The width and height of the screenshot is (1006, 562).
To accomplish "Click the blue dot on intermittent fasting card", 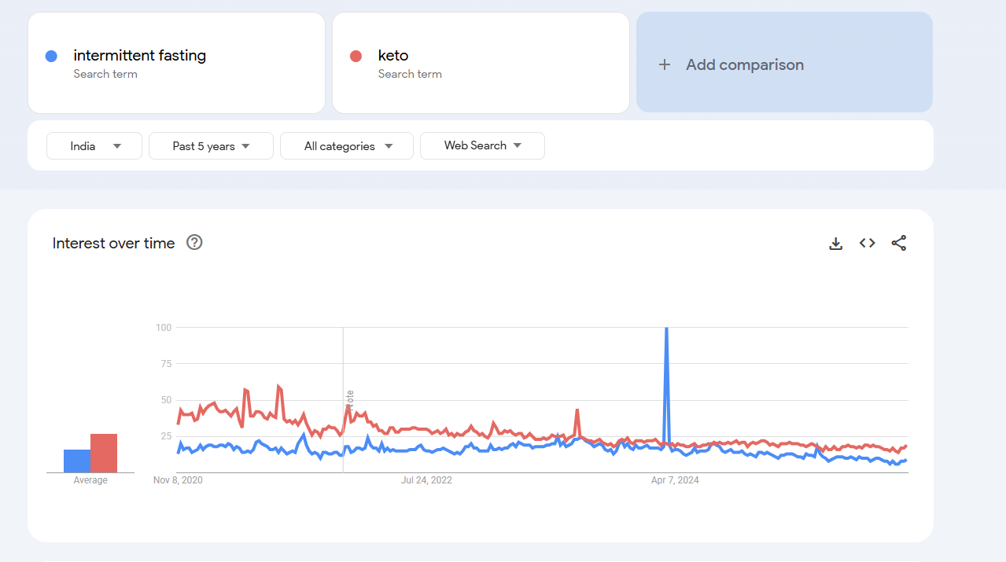I will click(x=51, y=56).
